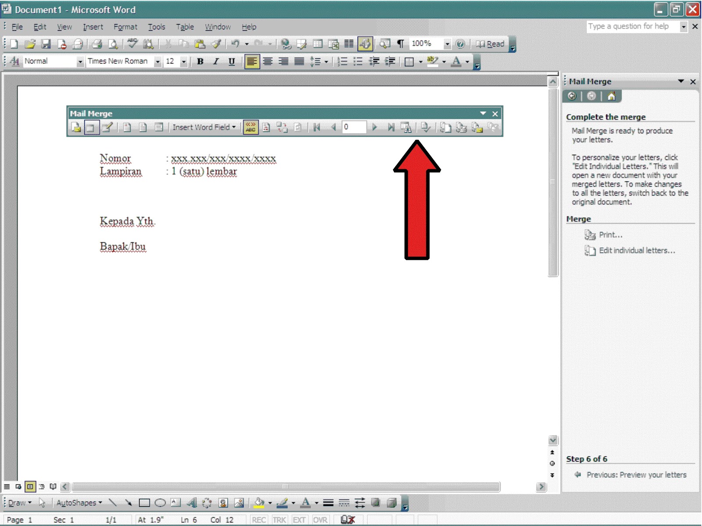Click the Print icon in Standard toolbar
Viewport: 702px width, 526px height.
click(97, 44)
